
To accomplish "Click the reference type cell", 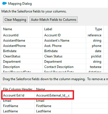I will pyautogui.click(x=95, y=35).
